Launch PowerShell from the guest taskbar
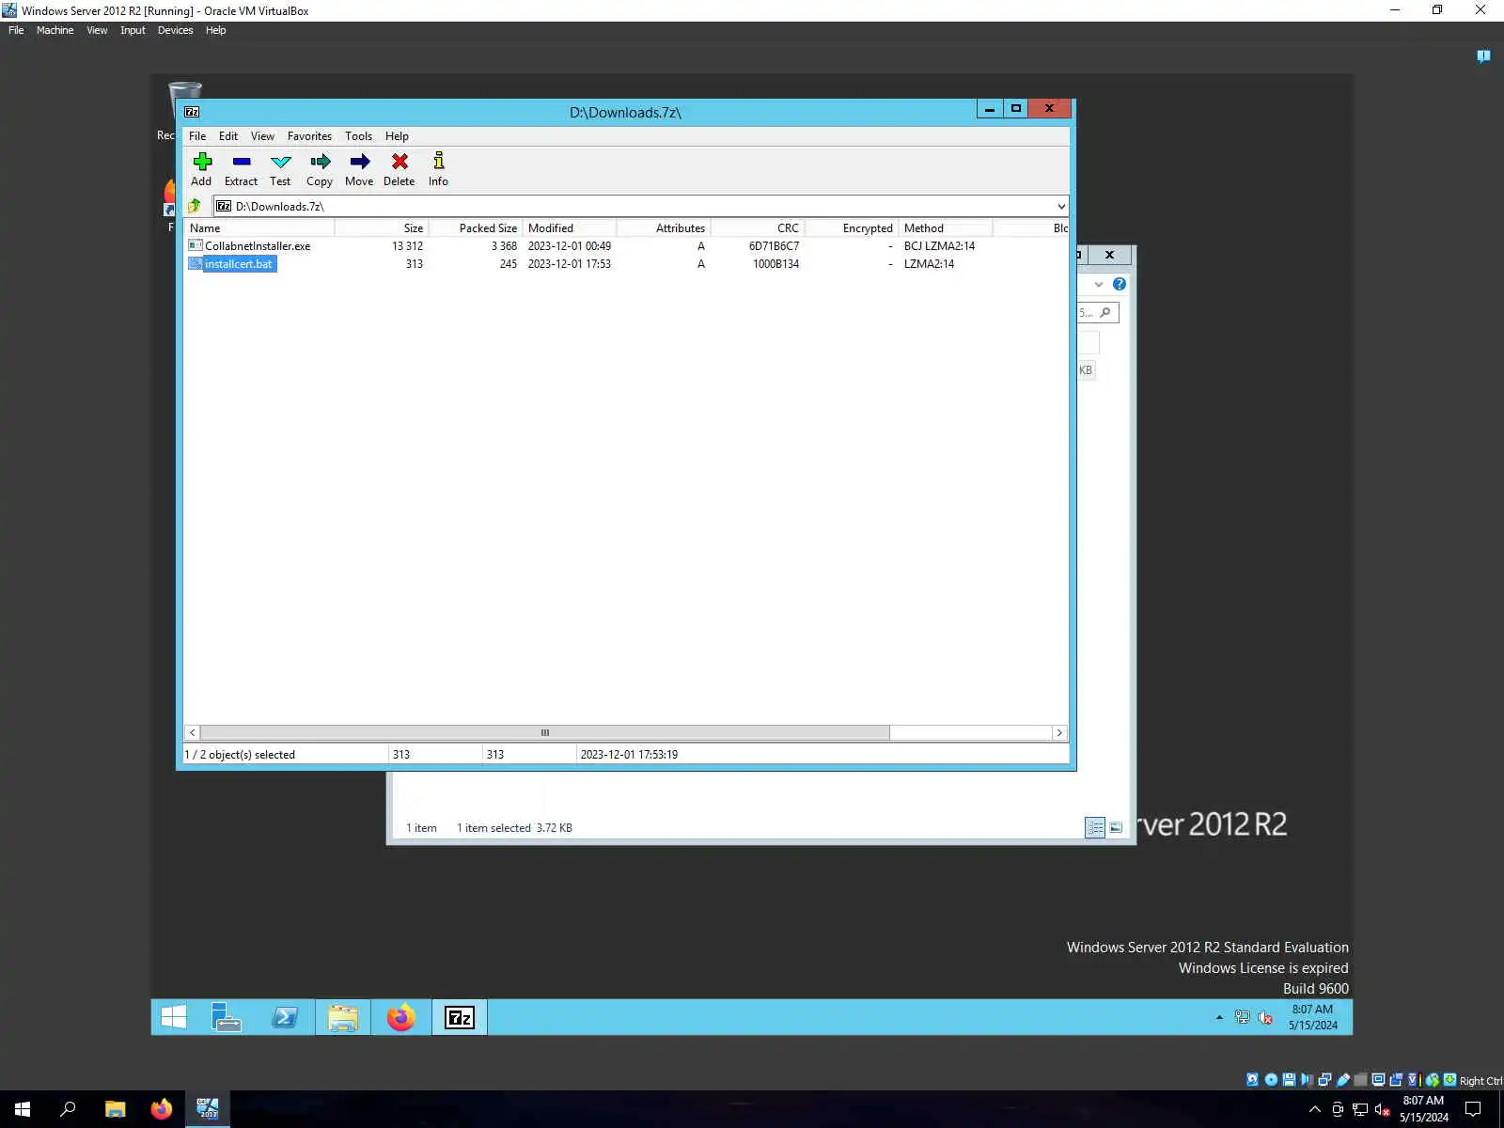1504x1128 pixels. coord(285,1017)
